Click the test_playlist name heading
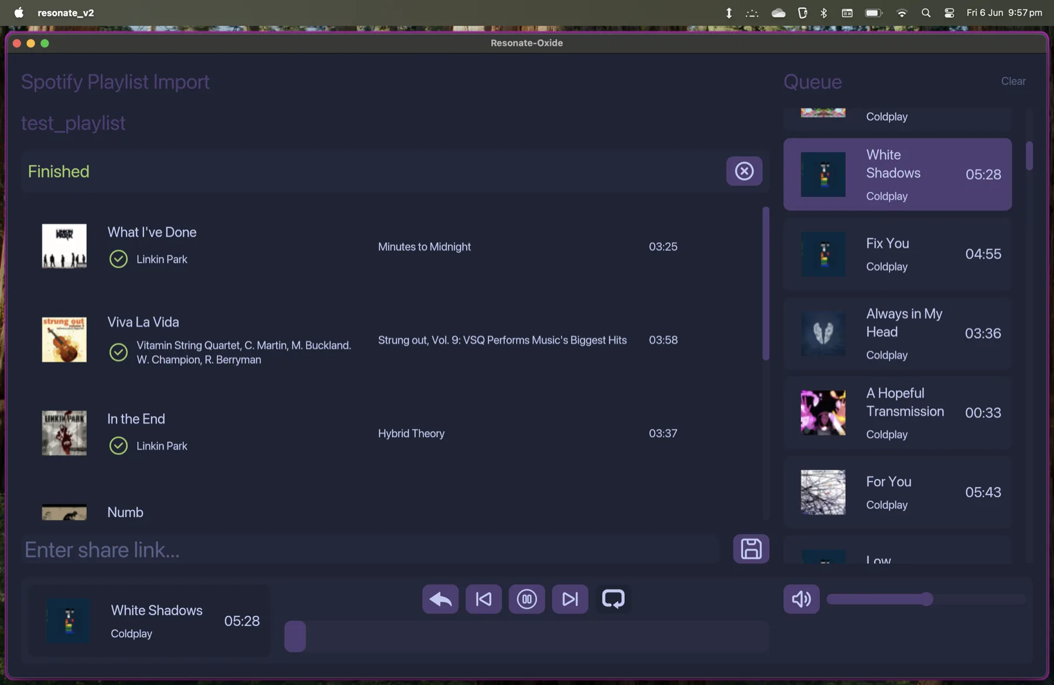The height and width of the screenshot is (685, 1054). (x=73, y=123)
